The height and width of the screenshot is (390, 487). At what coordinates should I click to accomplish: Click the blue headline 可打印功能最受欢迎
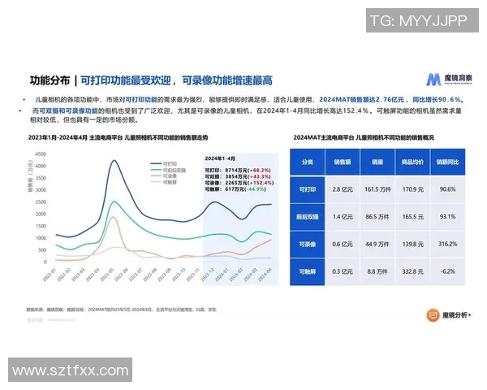pos(126,80)
